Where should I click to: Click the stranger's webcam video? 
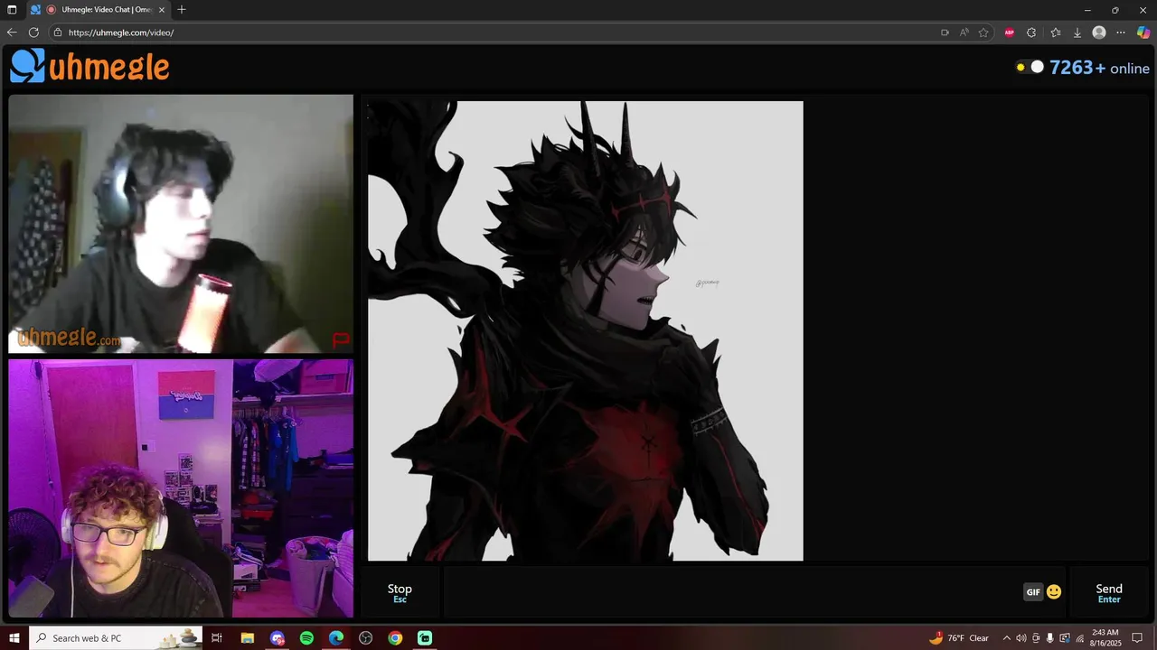click(x=181, y=224)
